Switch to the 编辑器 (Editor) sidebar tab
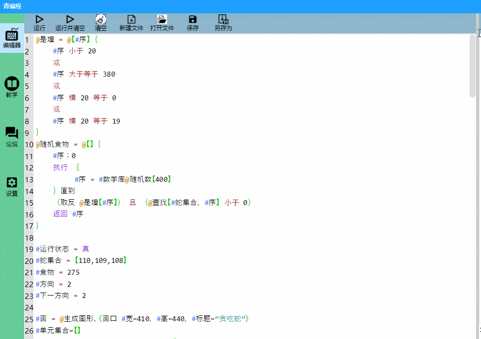This screenshot has height=339, width=481. [x=11, y=40]
